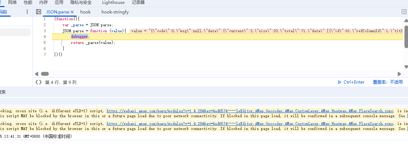This screenshot has height=148, width=408.
Task: Toggle the navigator sidebar panel icon
Action: 39,12
